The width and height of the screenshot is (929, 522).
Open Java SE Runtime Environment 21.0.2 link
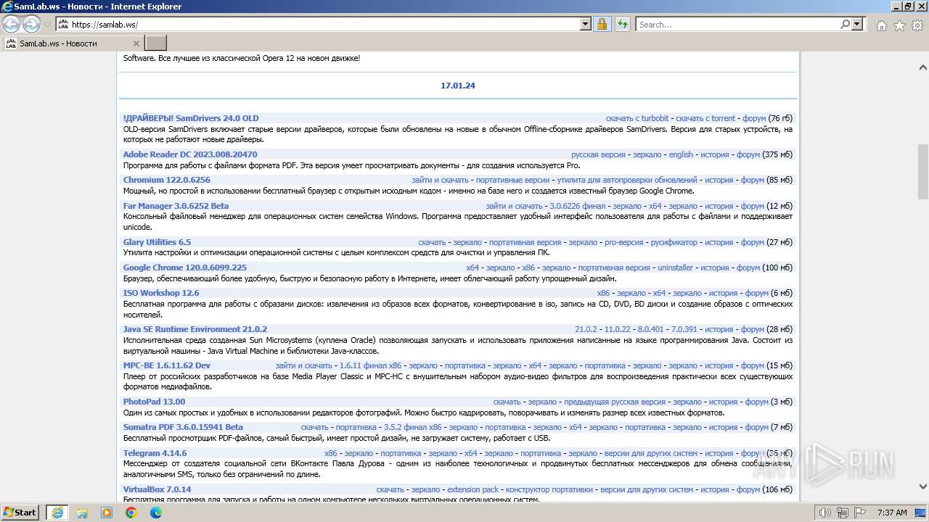[195, 329]
